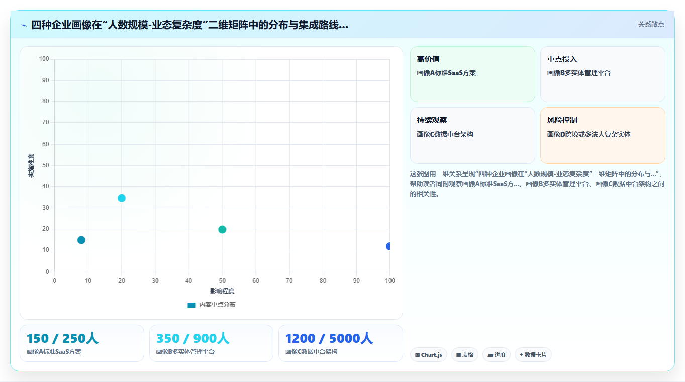Open the 重点投入 quadrant card
The width and height of the screenshot is (685, 382).
click(603, 74)
